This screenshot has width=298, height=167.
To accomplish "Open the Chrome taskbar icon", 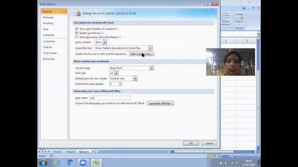I will [x=70, y=163].
